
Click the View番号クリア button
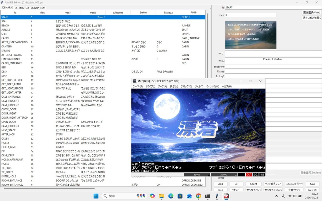click(273, 184)
